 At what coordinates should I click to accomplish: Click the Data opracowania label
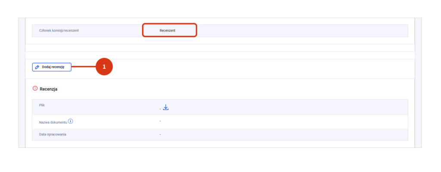[53, 135]
